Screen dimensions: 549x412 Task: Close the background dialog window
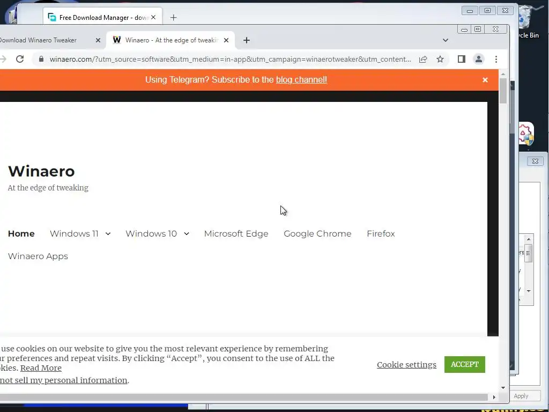click(x=535, y=161)
